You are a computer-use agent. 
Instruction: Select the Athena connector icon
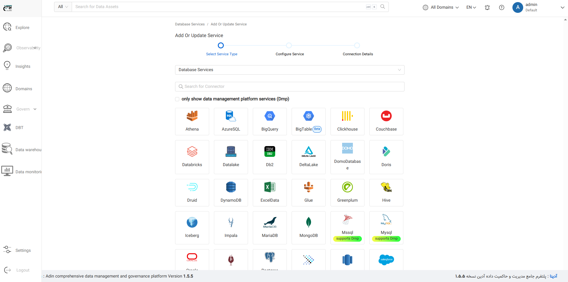(x=192, y=116)
